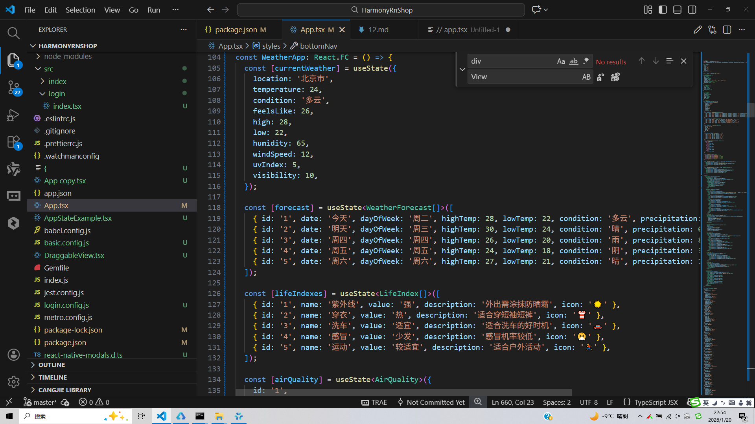
Task: Open the Extensions view
Action: click(13, 142)
